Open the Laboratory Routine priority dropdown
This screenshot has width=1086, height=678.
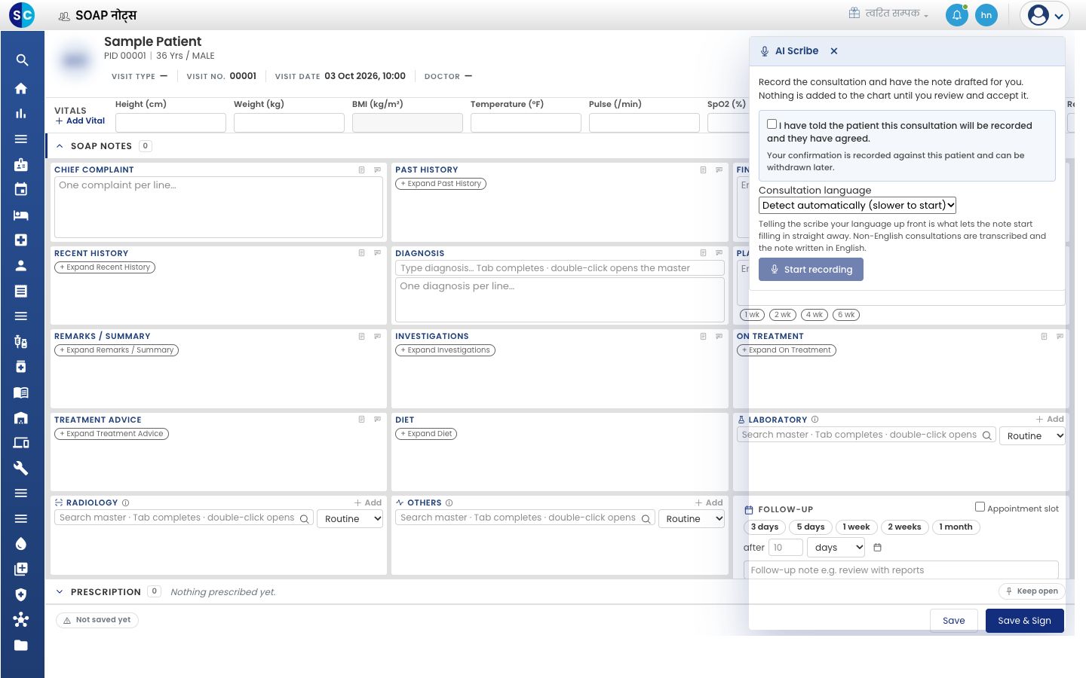tap(1032, 435)
